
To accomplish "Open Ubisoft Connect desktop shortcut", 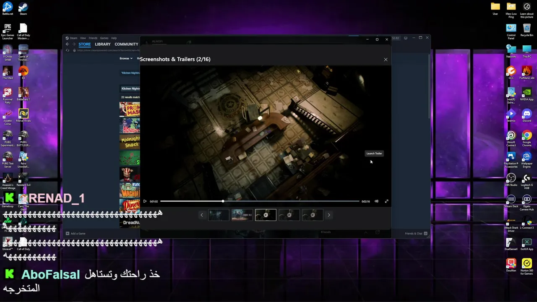I will point(511,138).
